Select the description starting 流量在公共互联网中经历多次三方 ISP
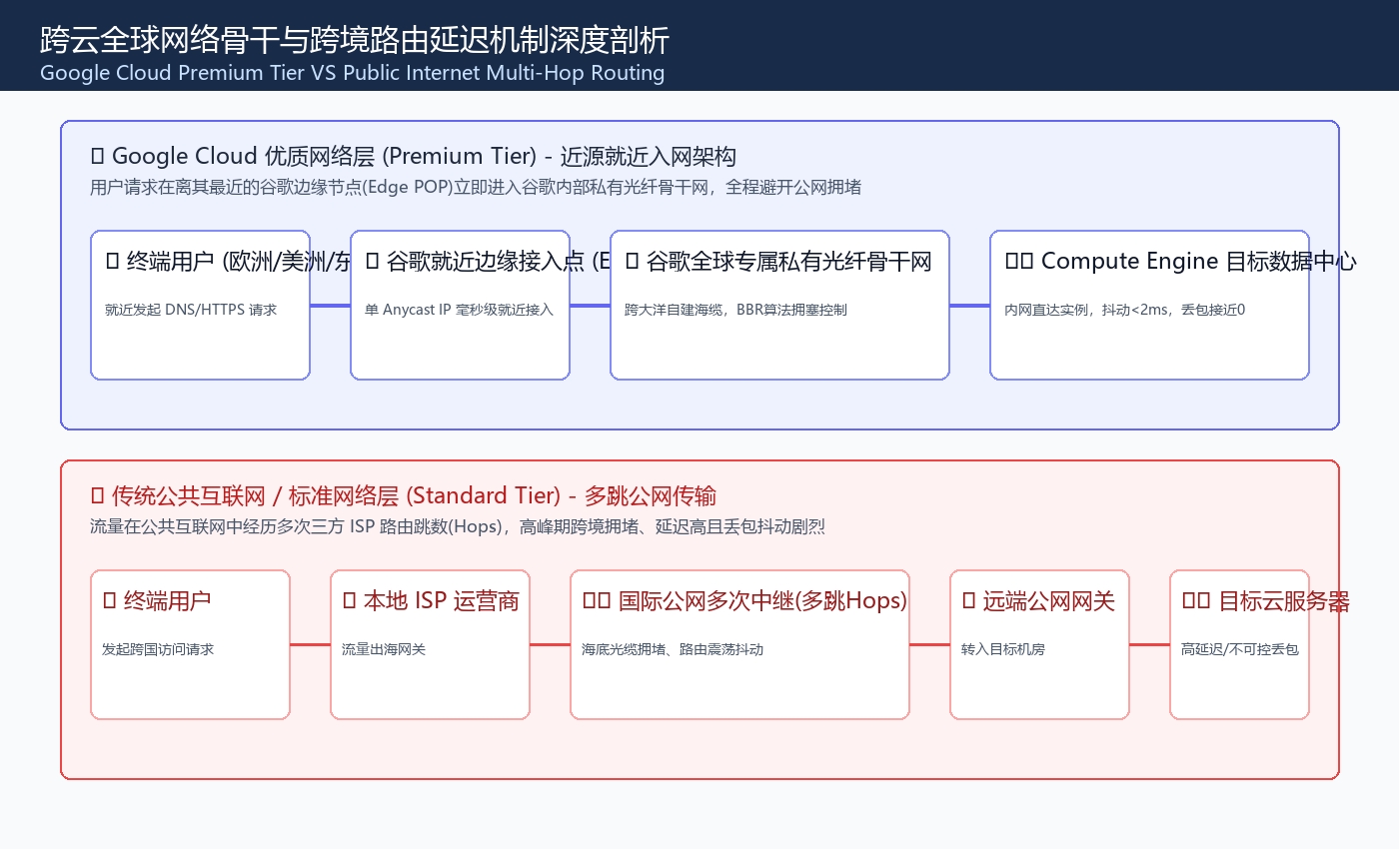Viewport: 1399px width, 849px height. pos(458,527)
